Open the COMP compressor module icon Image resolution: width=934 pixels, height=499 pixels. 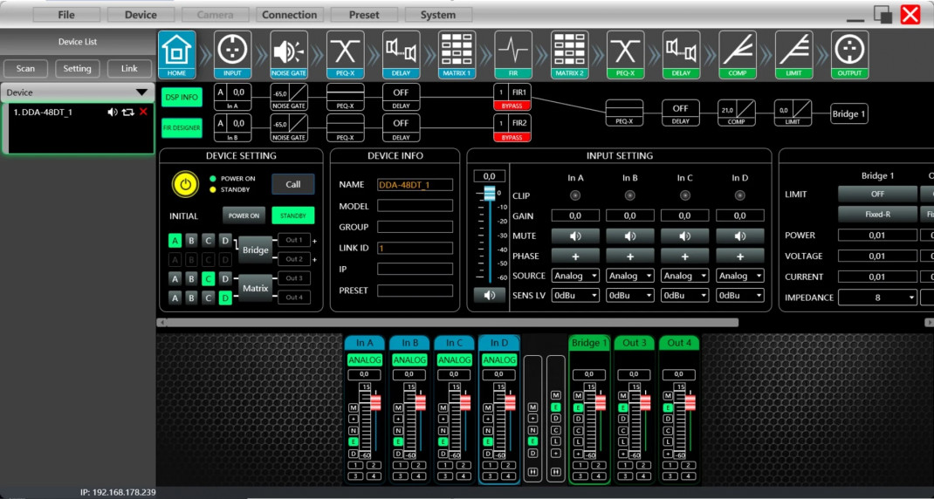(737, 50)
